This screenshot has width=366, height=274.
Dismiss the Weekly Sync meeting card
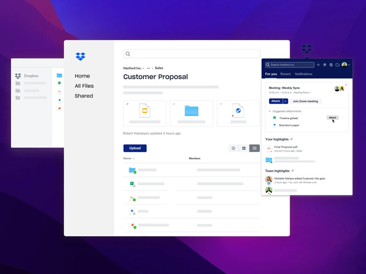[346, 85]
